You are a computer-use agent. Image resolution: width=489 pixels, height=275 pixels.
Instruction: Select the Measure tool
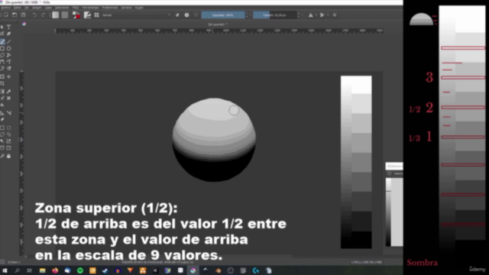(x=8, y=113)
